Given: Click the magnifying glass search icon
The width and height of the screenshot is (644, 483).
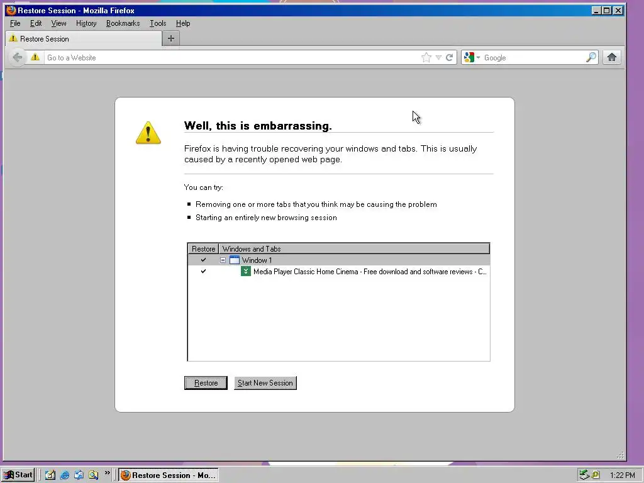Looking at the screenshot, I should pos(591,57).
